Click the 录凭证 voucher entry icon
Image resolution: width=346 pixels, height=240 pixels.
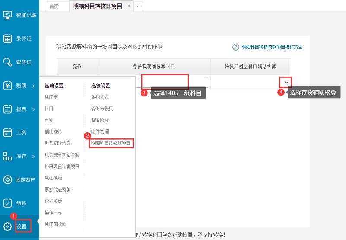tap(8, 38)
